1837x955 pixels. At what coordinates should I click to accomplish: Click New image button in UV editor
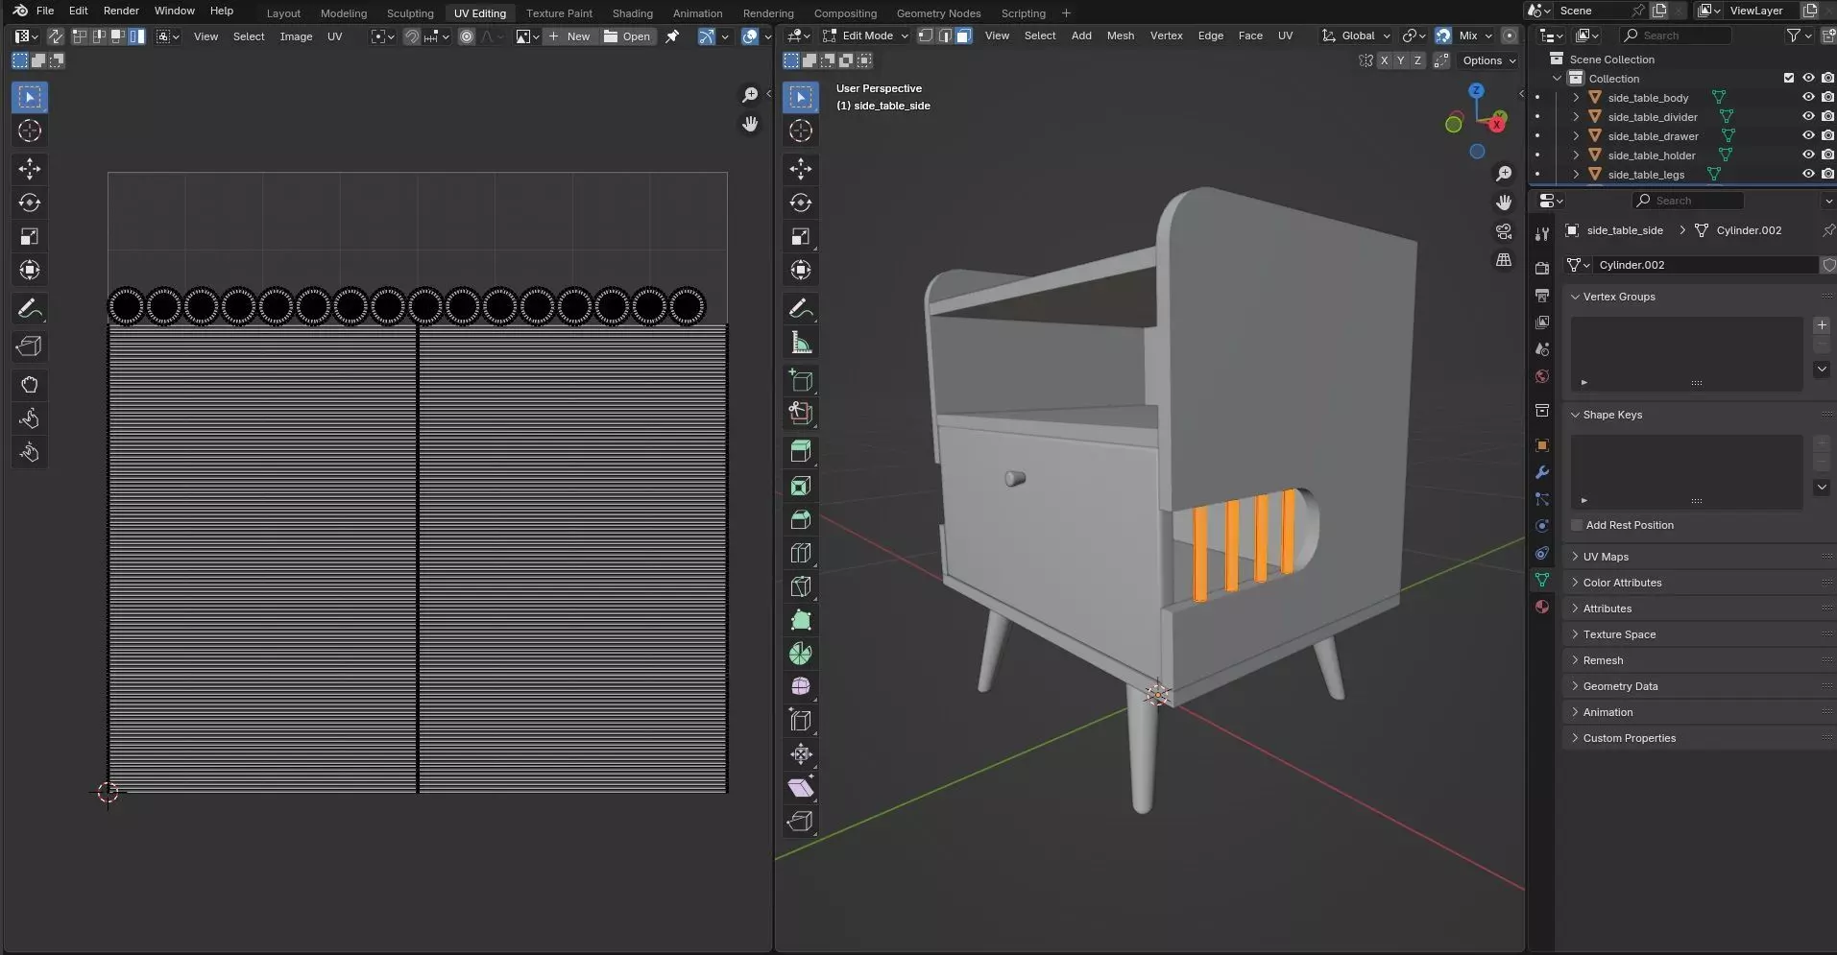tap(569, 36)
